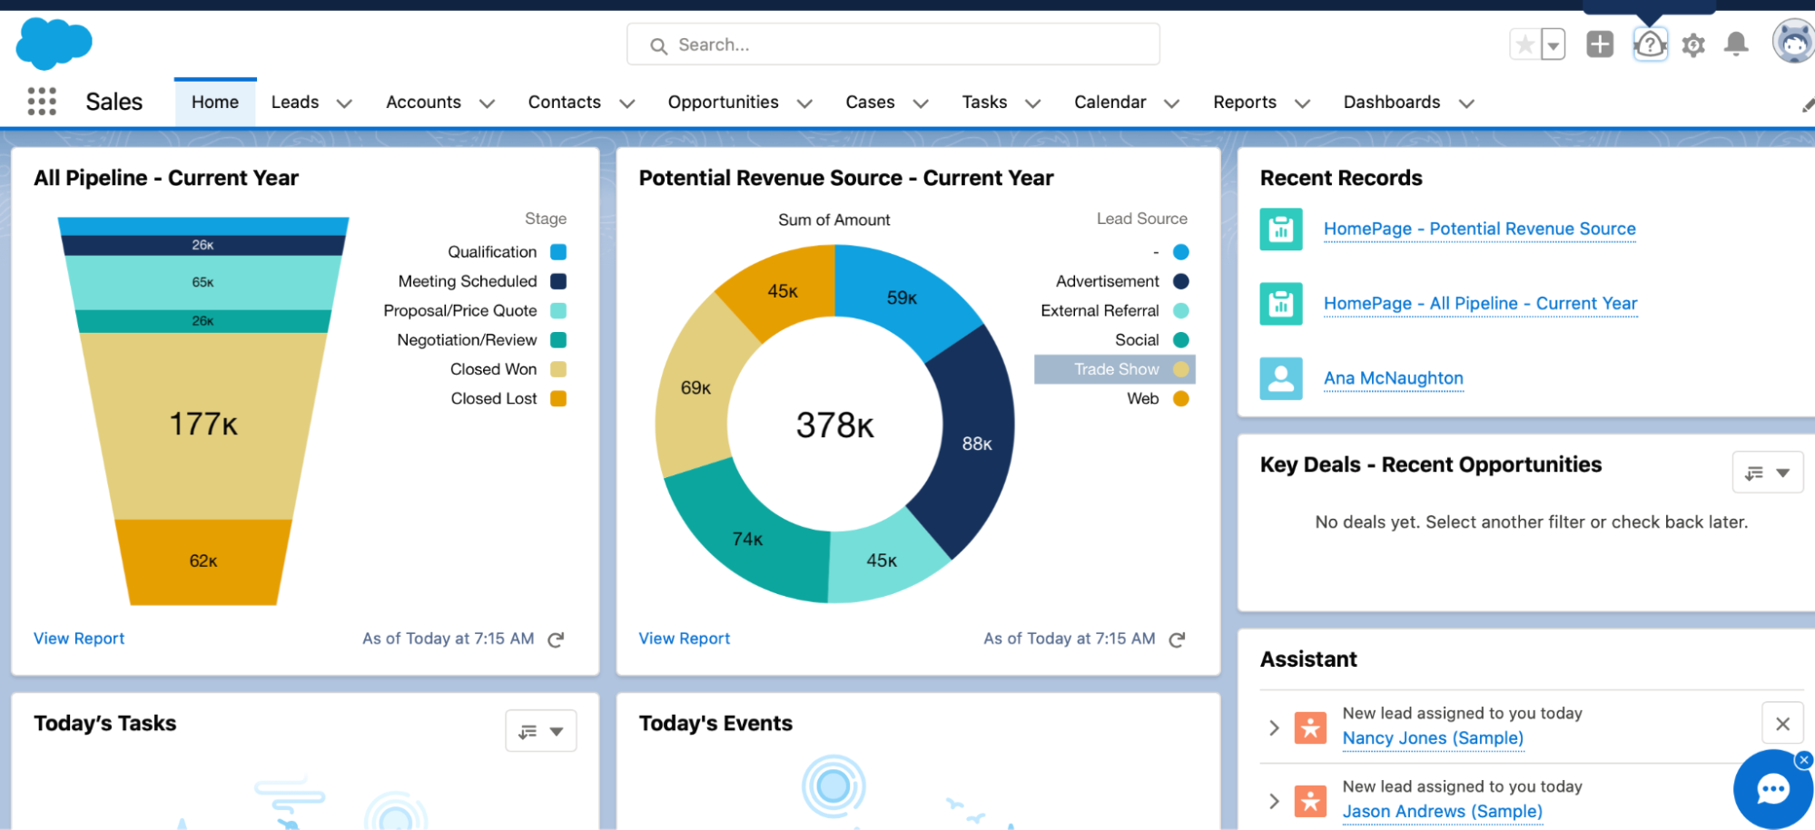
Task: Open the Nancy Jones (Sample) lead link
Action: tap(1433, 738)
